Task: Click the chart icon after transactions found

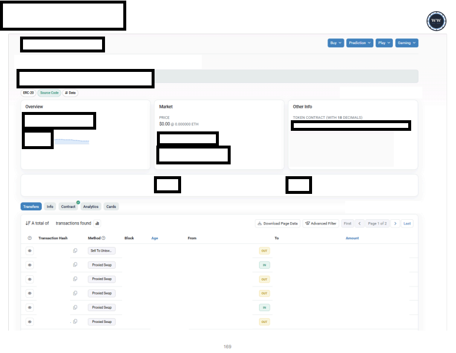Action: click(97, 223)
